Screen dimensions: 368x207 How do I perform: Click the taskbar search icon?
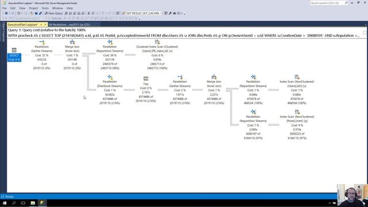coord(14,203)
